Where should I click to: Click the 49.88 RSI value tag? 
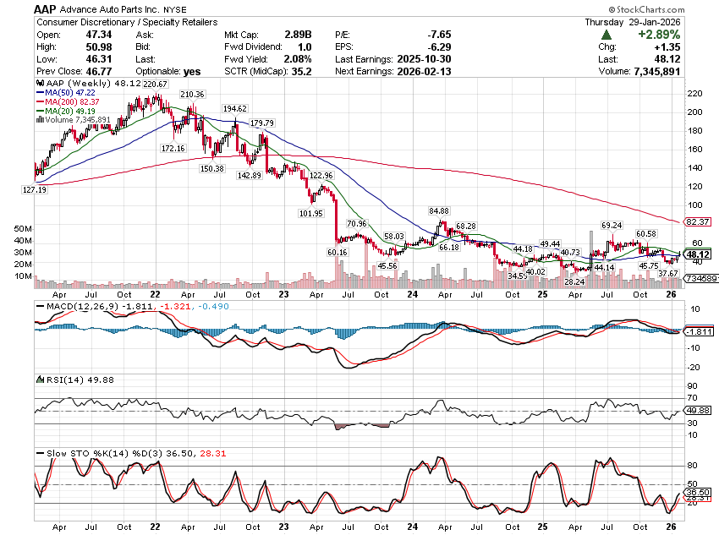pos(697,409)
